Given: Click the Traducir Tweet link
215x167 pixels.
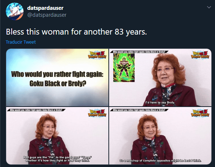Looking at the screenshot, I should (x=21, y=42).
